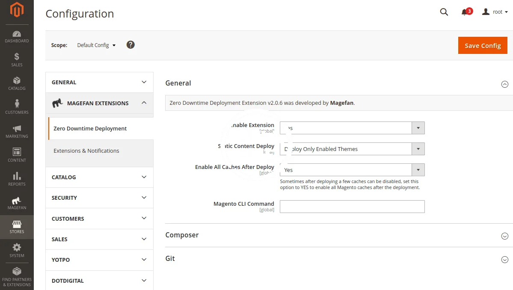
Task: Expand the Git section
Action: coord(504,259)
